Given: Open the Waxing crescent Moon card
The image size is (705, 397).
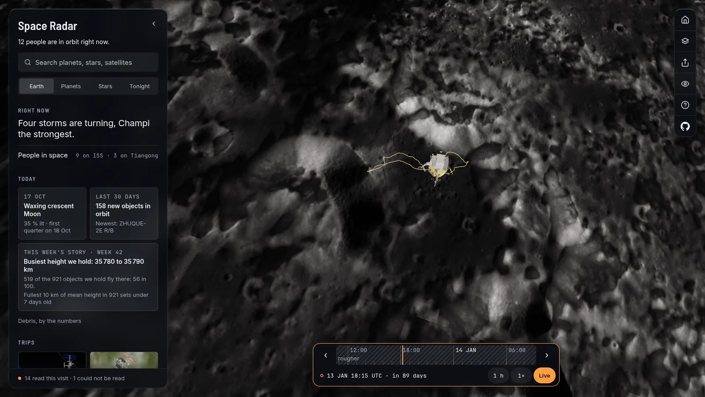Looking at the screenshot, I should 52,213.
